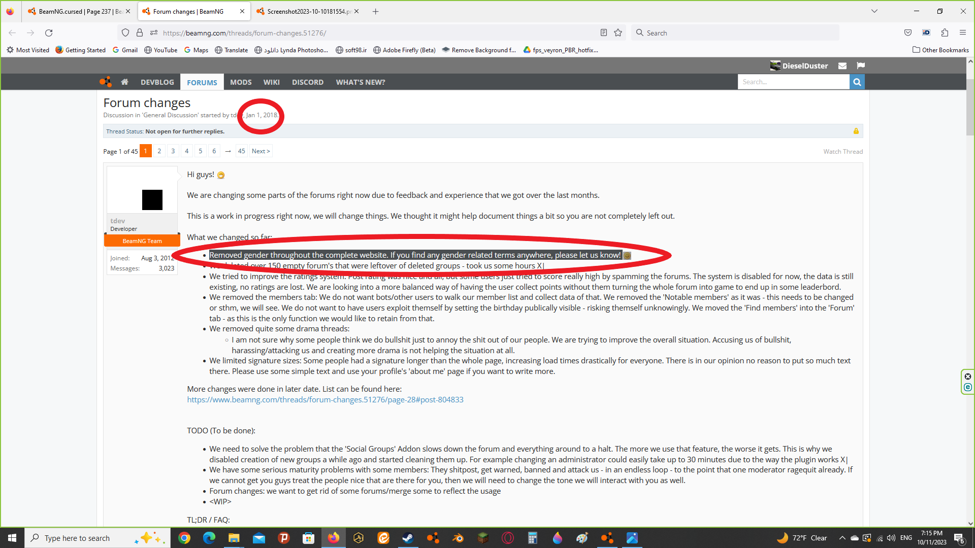Screen dimensions: 975x548
Task: Open the Gmail bookmark
Action: [x=125, y=50]
